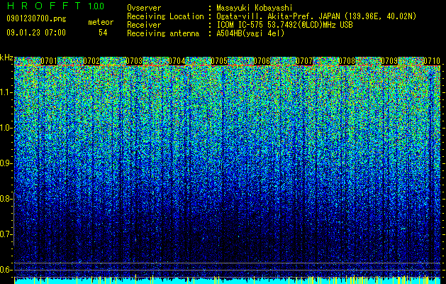Click the 0702 time marker
Screen dimensions: 446x284
coord(91,61)
